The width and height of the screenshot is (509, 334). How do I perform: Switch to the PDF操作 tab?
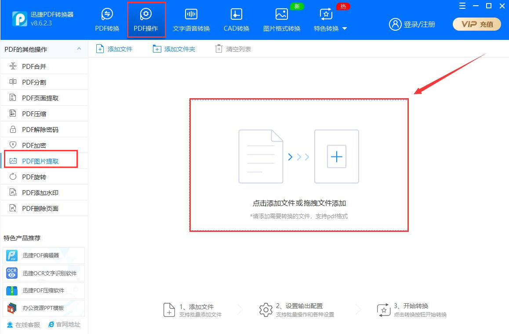coord(146,20)
